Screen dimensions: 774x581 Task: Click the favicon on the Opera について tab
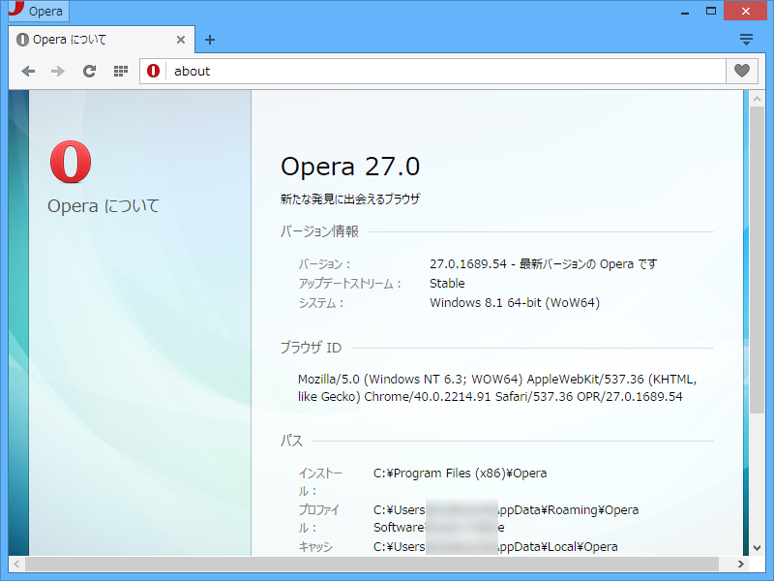pyautogui.click(x=22, y=40)
